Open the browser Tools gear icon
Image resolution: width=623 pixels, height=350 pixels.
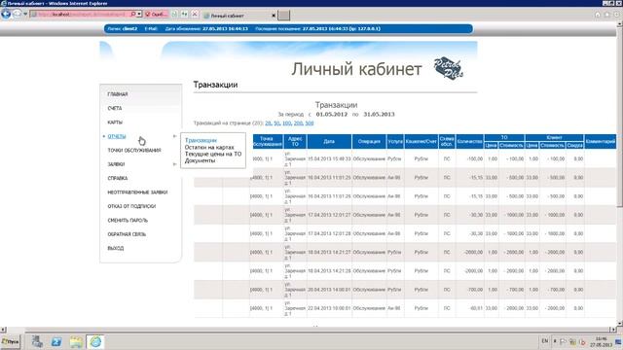point(616,15)
